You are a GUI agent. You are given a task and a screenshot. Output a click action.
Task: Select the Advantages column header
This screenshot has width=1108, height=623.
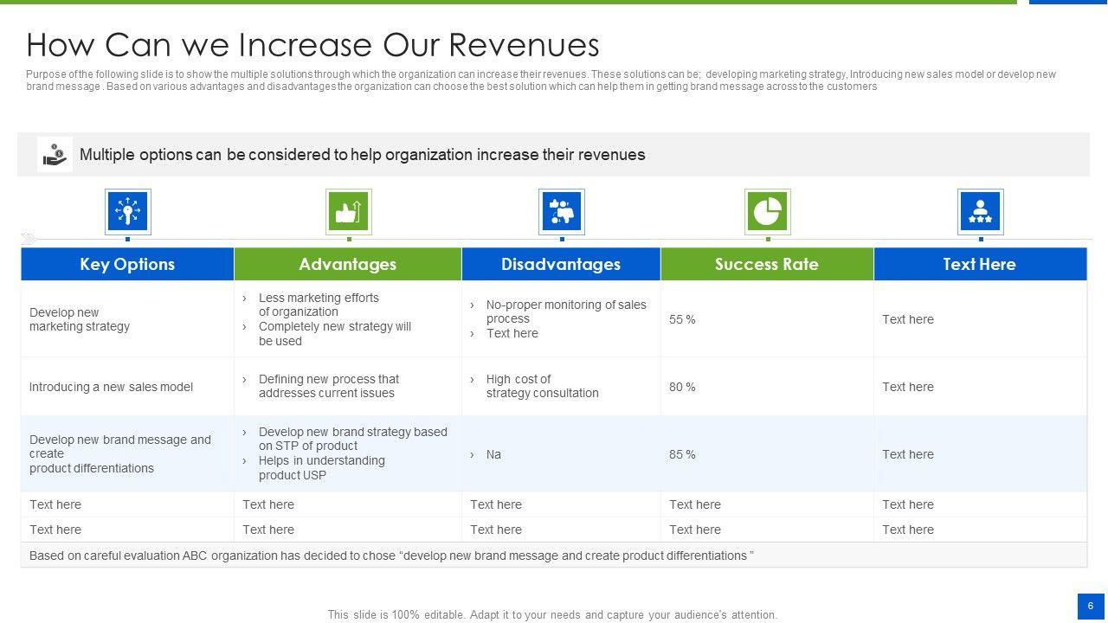coord(347,264)
